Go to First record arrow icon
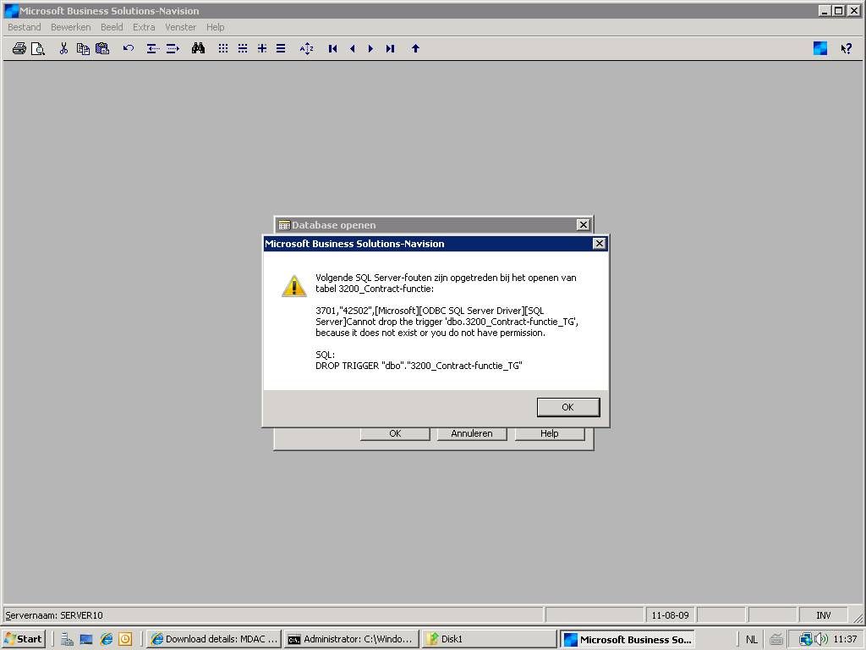Image resolution: width=866 pixels, height=650 pixels. pyautogui.click(x=332, y=48)
